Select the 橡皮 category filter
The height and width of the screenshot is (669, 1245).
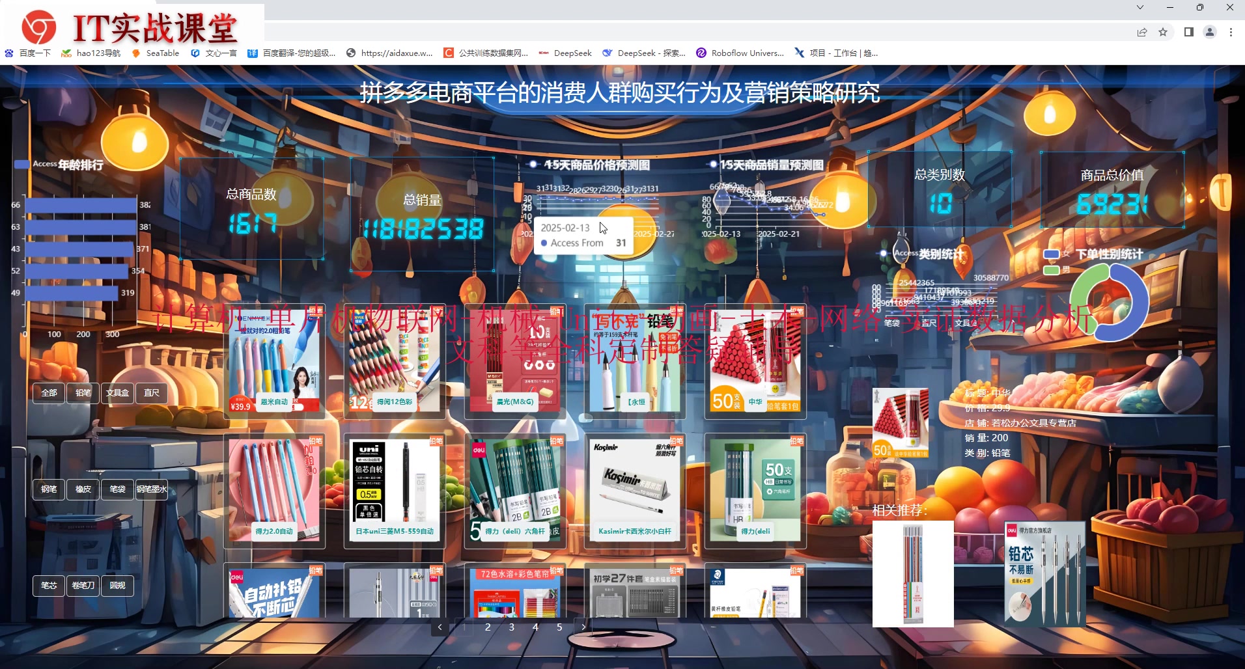[x=83, y=489]
